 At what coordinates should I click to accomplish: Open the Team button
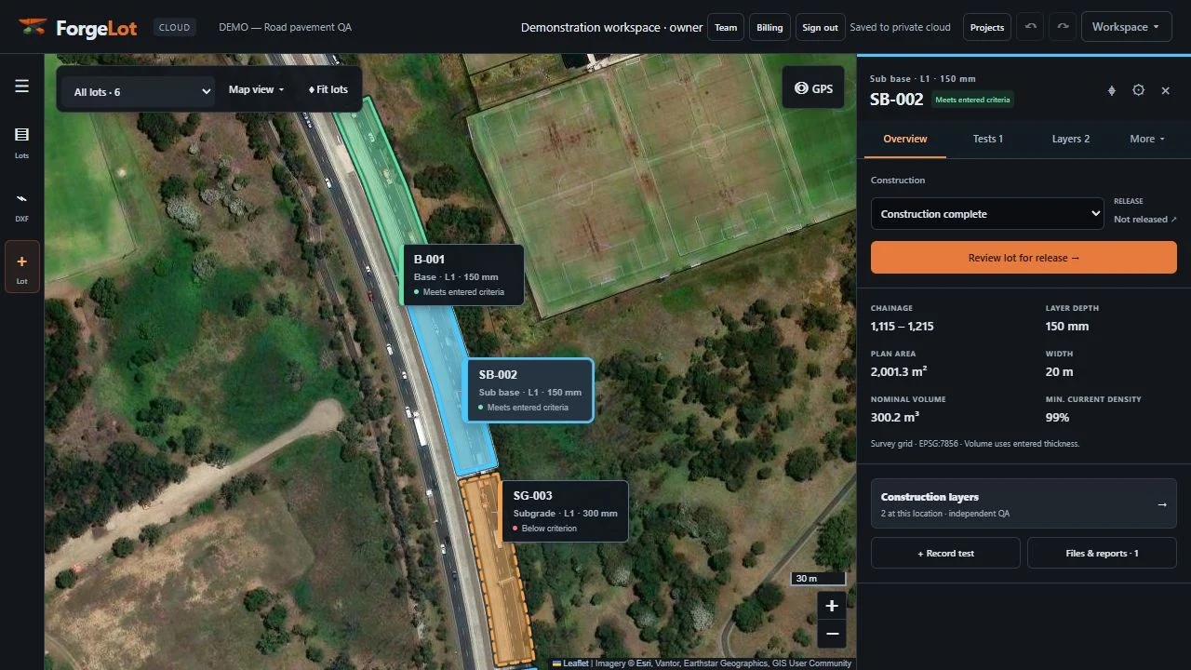[x=726, y=27]
